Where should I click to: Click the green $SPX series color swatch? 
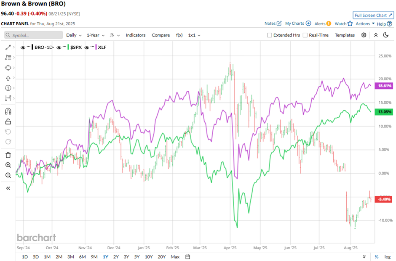pos(68,47)
